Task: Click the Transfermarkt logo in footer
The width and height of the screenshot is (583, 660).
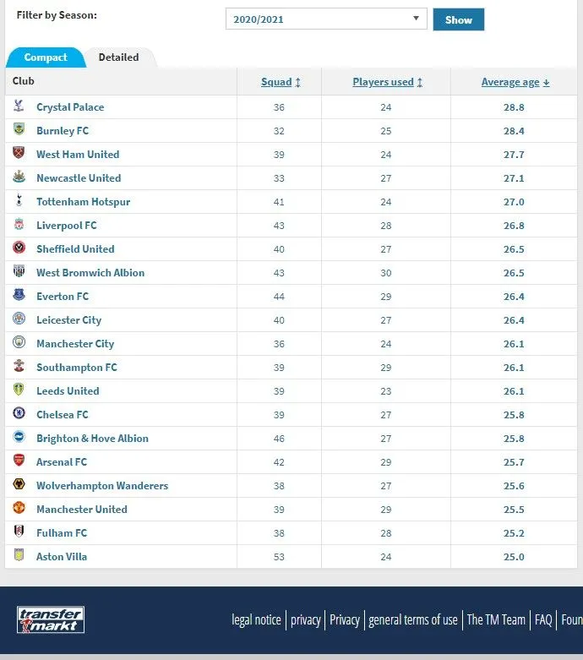Action: pyautogui.click(x=51, y=619)
